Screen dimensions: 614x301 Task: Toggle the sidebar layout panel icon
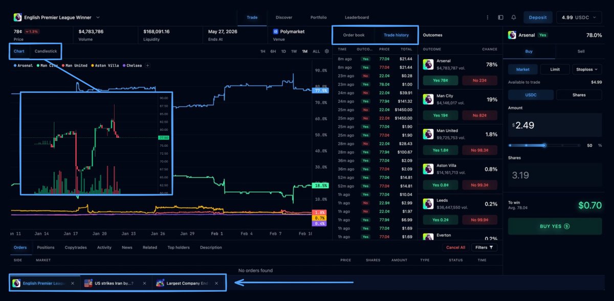500,17
